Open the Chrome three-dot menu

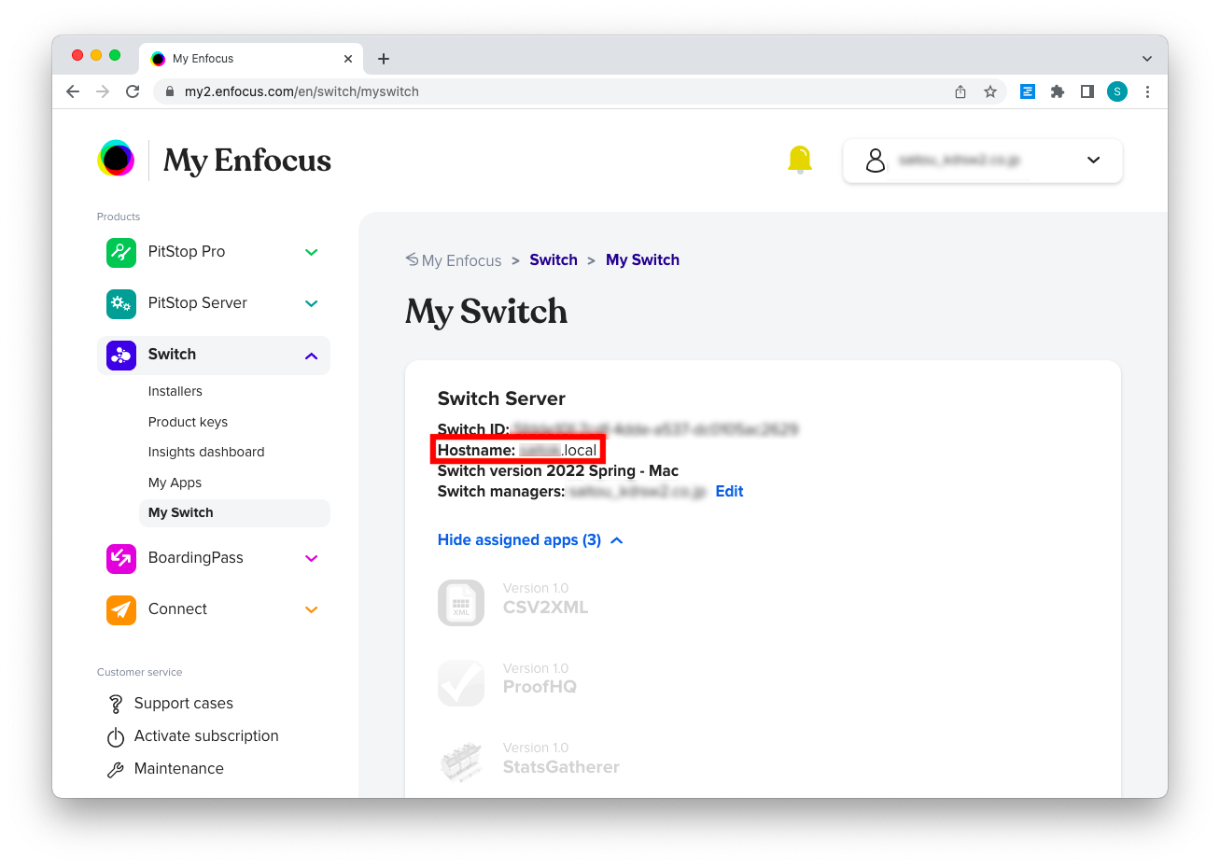coord(1147,91)
